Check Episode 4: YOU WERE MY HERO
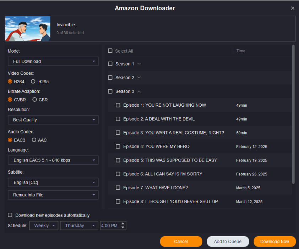 tap(118, 147)
